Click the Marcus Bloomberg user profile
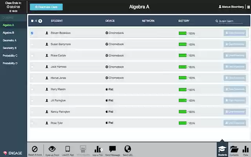This screenshot has height=157, width=251. coord(231,7)
